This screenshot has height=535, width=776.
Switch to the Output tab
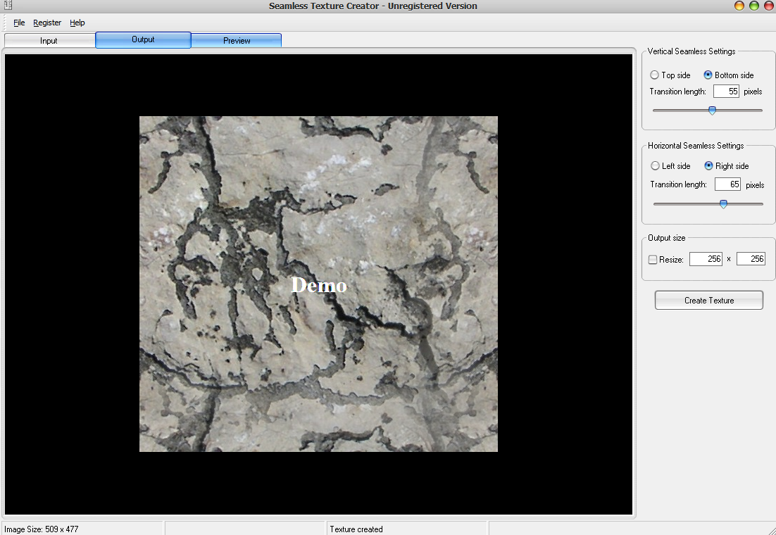click(143, 39)
